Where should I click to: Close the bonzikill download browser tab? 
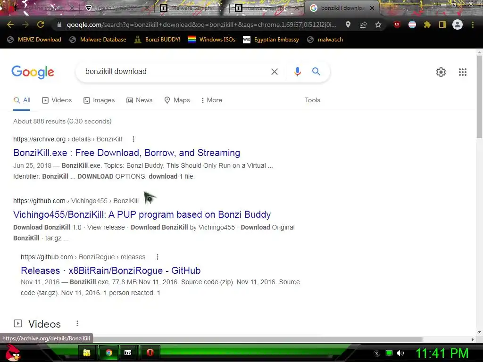tap(372, 8)
